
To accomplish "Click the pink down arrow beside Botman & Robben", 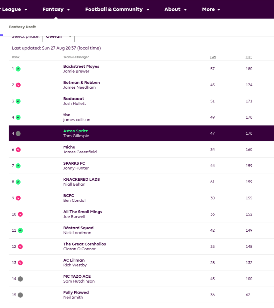I will click(18, 85).
